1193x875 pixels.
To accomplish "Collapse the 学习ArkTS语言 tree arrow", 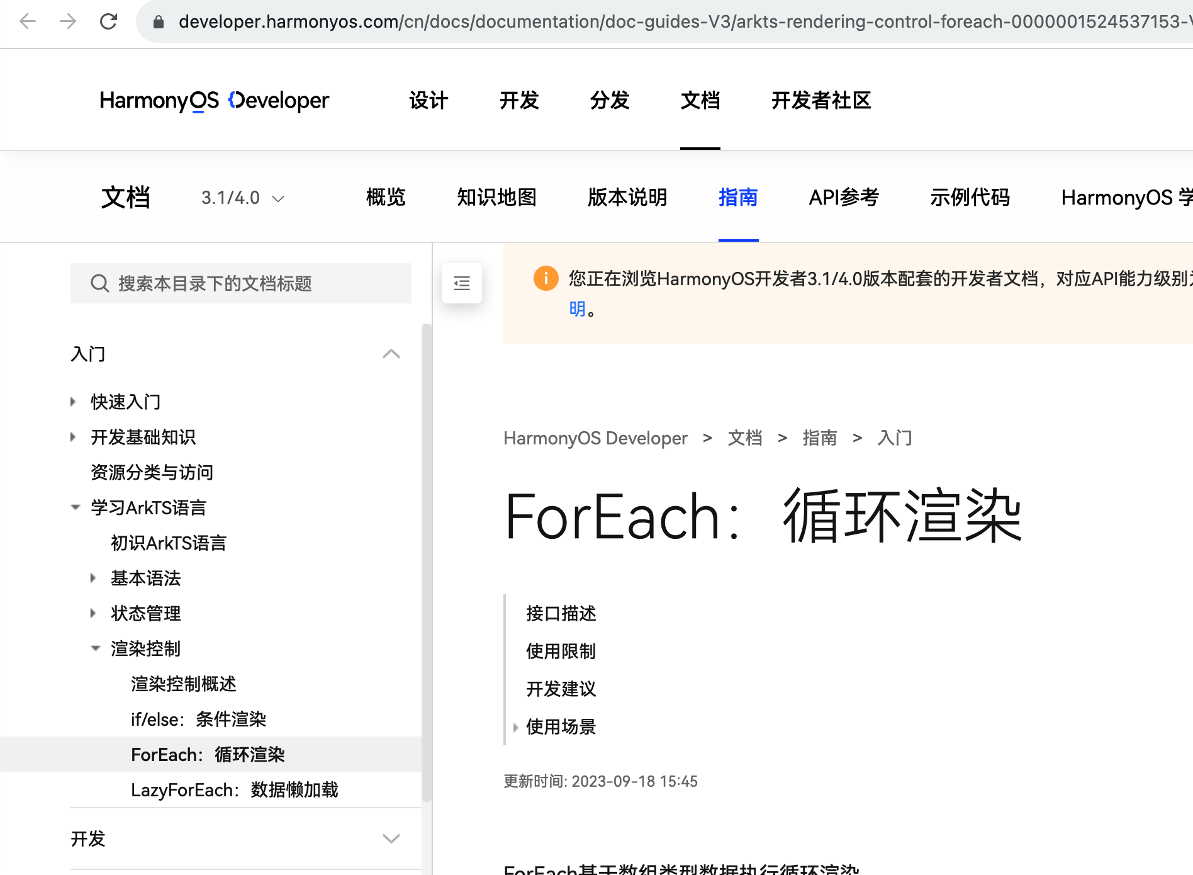I will (76, 507).
